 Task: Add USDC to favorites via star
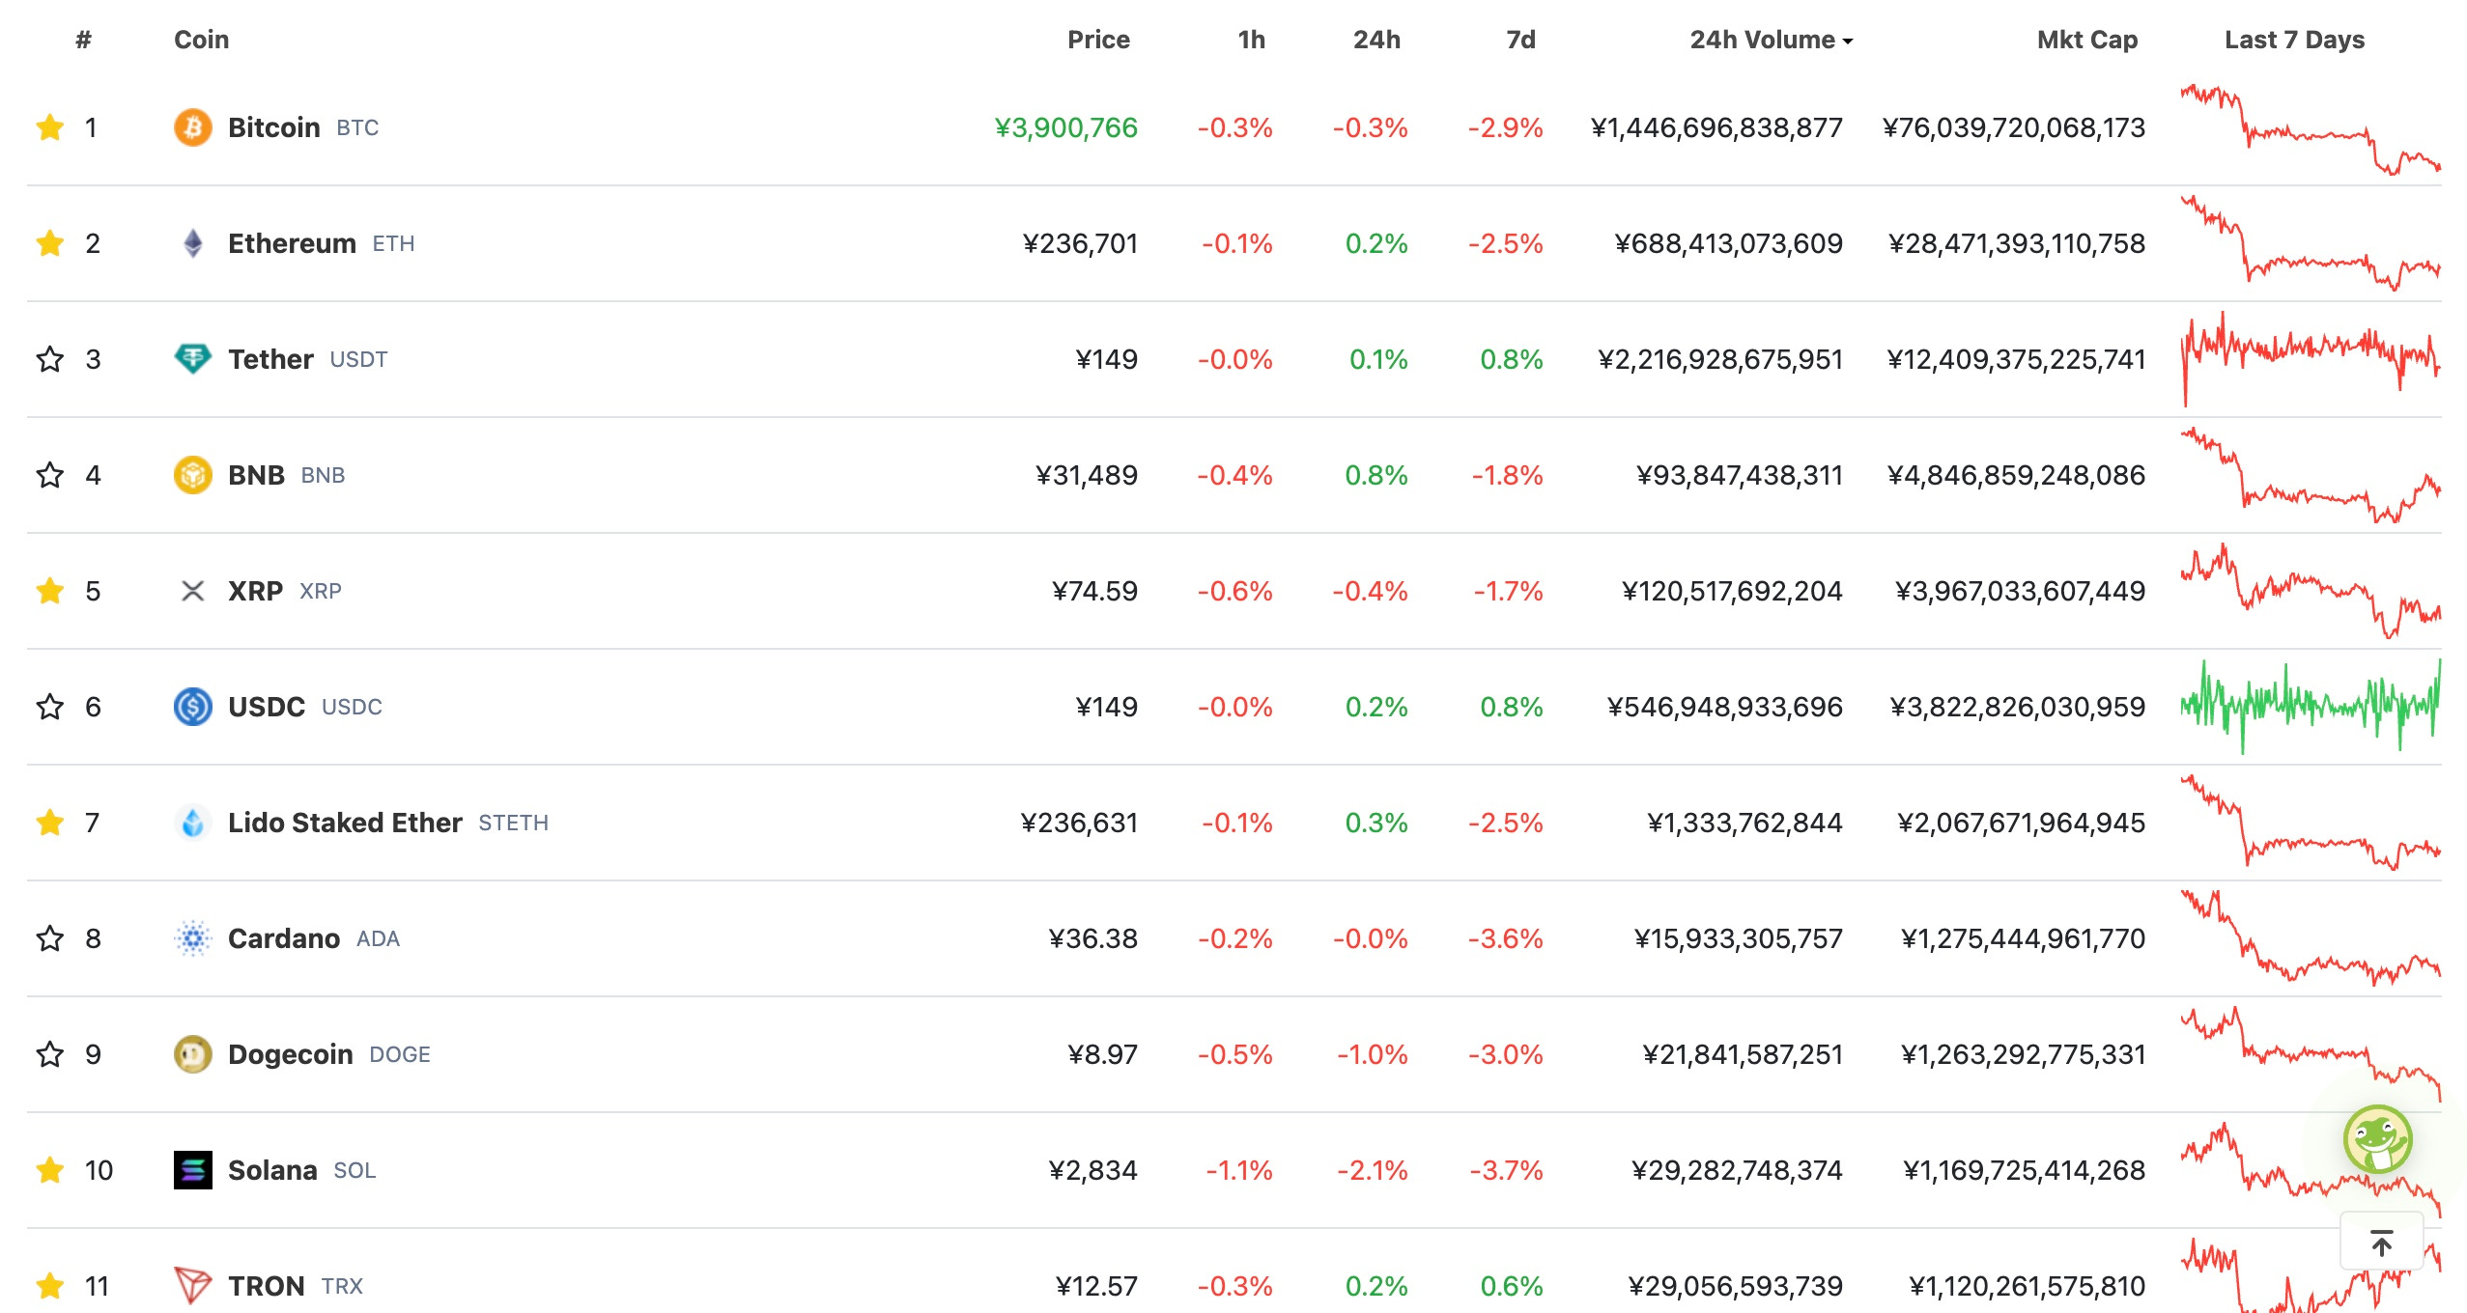pos(50,707)
